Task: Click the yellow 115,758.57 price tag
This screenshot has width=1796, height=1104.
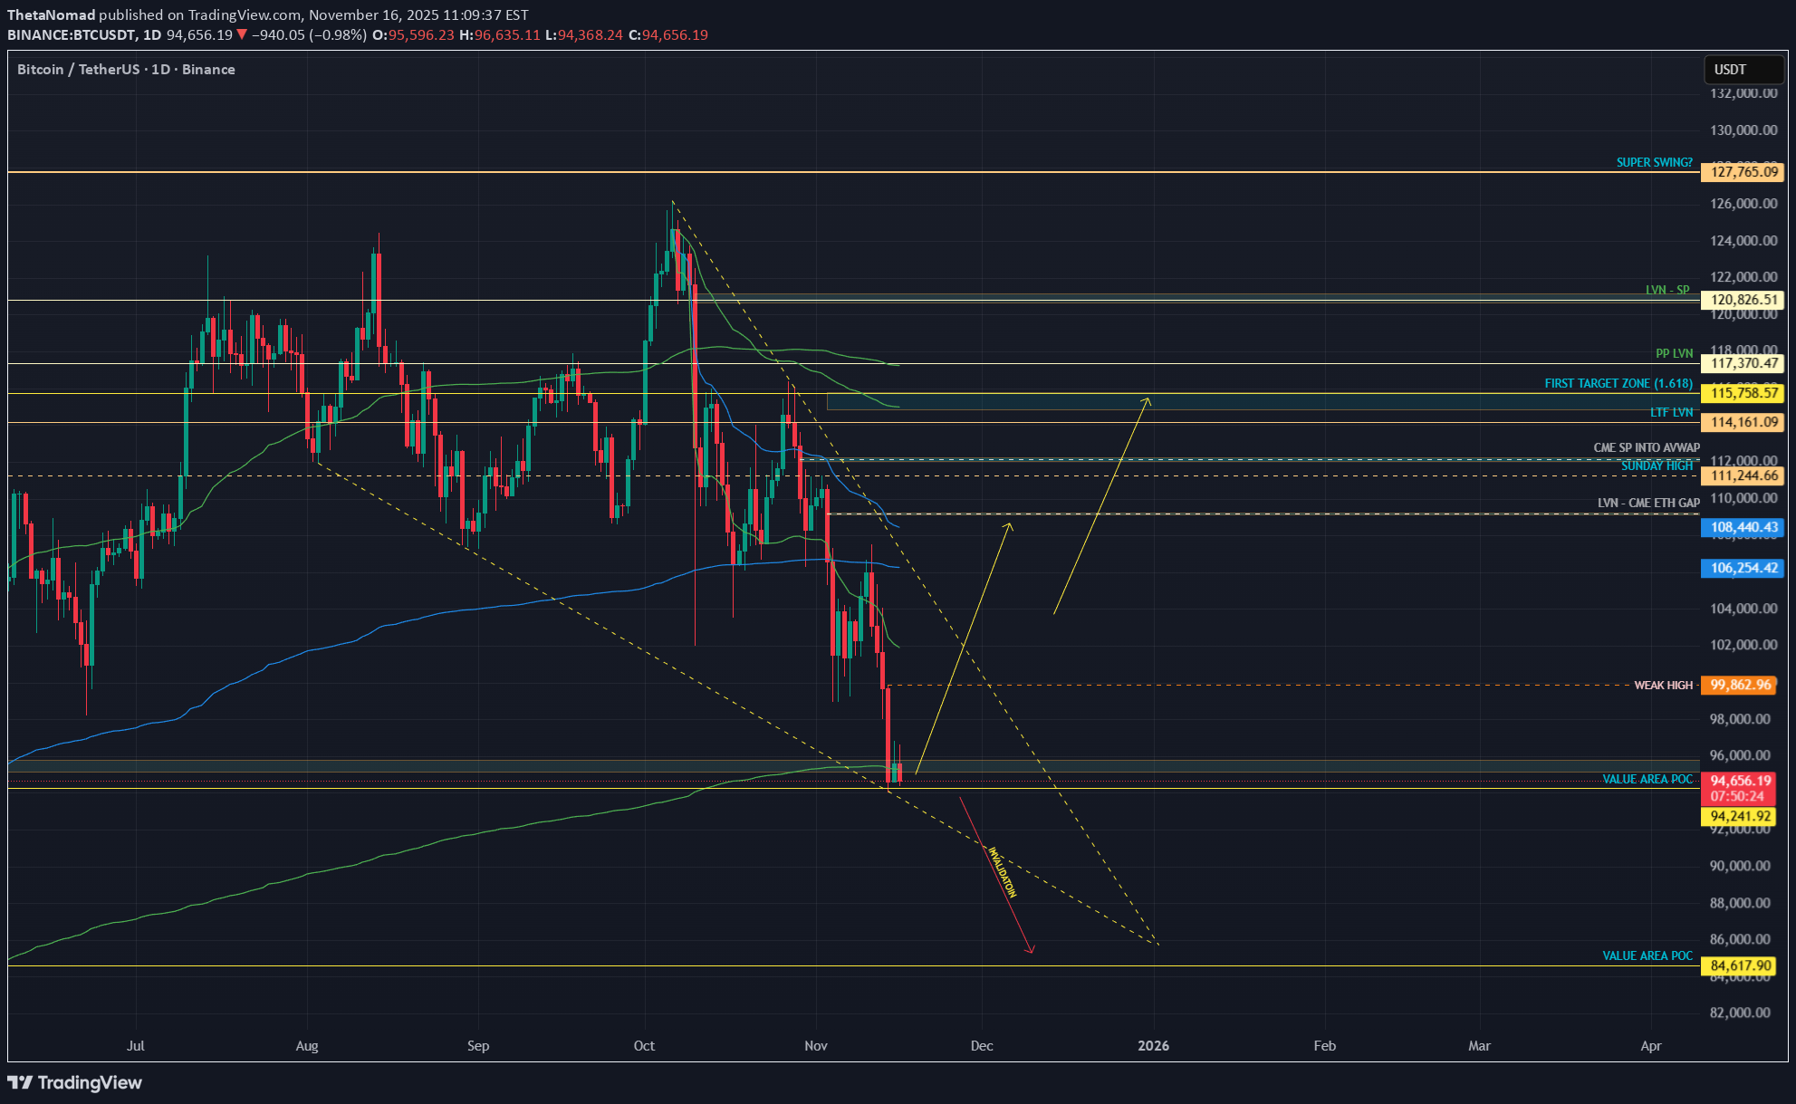Action: pyautogui.click(x=1743, y=393)
